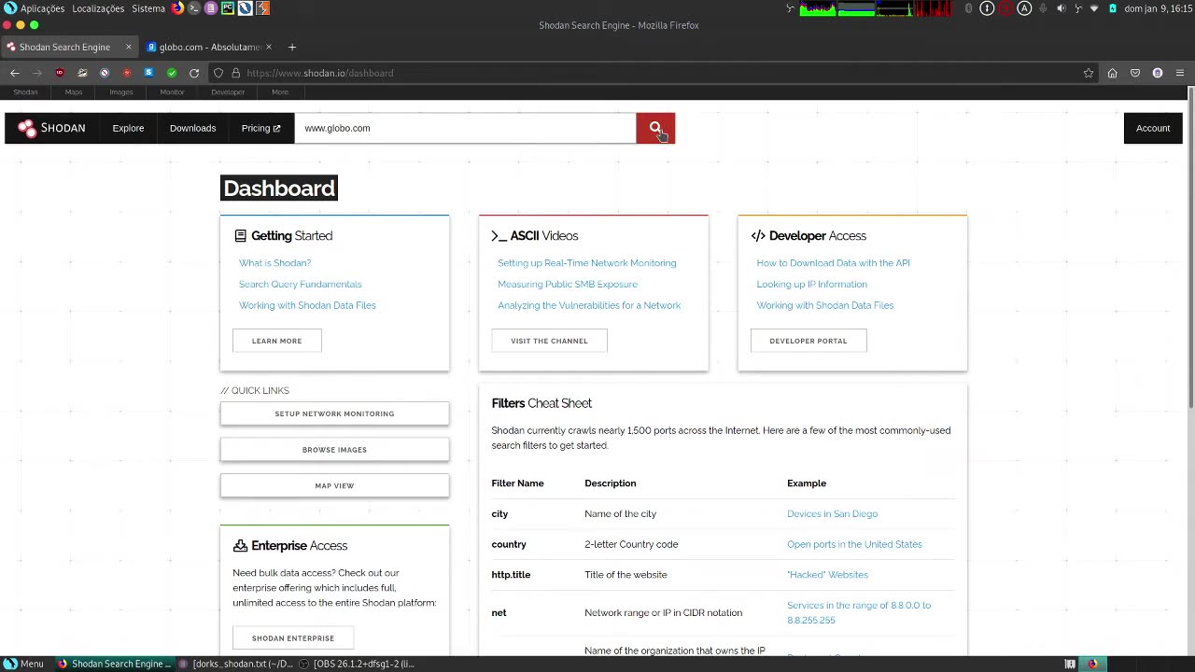Switch to the globo.com browser tab
Viewport: 1195px width, 672px height.
pos(210,47)
